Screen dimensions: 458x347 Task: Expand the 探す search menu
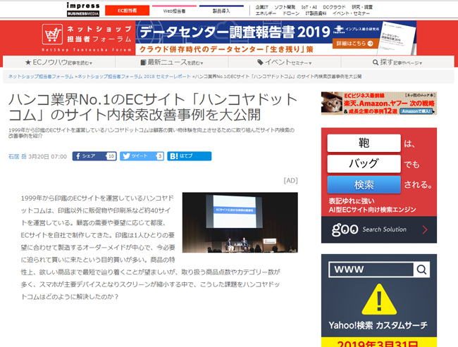[397, 62]
